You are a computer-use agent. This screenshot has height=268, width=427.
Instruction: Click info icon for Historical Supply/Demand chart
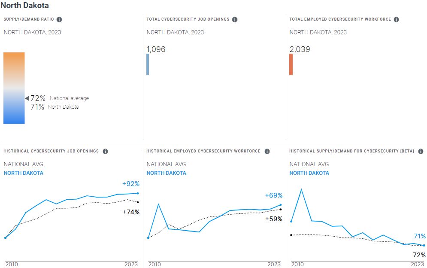421,152
